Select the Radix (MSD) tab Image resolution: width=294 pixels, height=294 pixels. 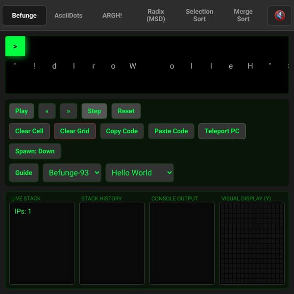pyautogui.click(x=156, y=15)
